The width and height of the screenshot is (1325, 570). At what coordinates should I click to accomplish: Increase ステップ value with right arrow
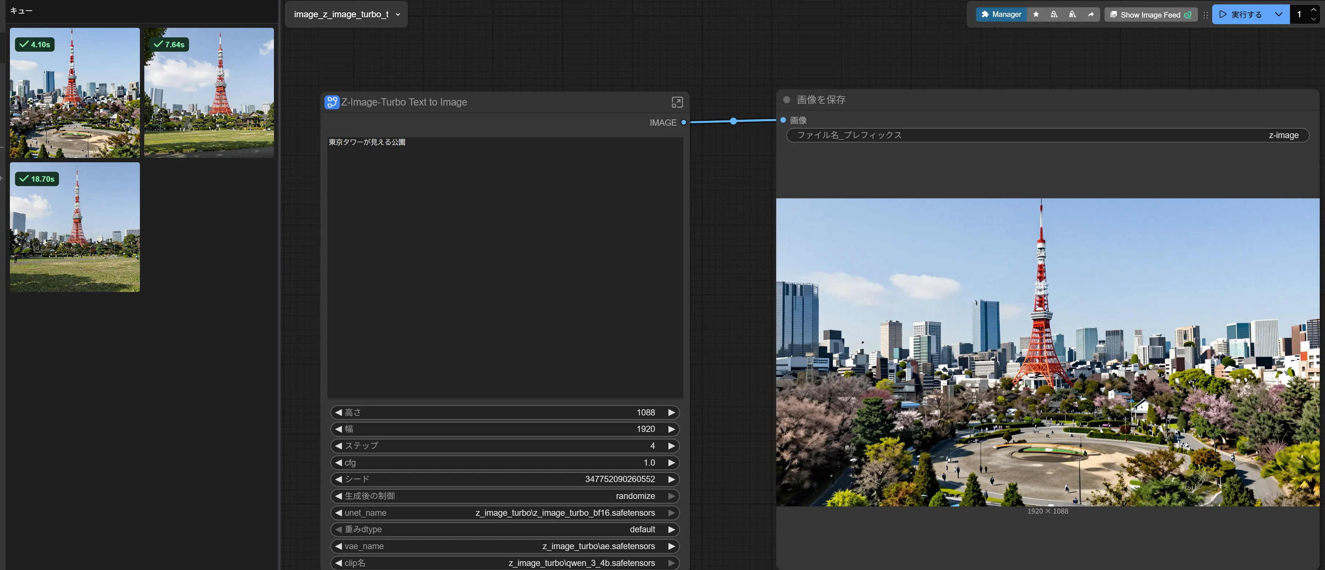click(x=671, y=446)
